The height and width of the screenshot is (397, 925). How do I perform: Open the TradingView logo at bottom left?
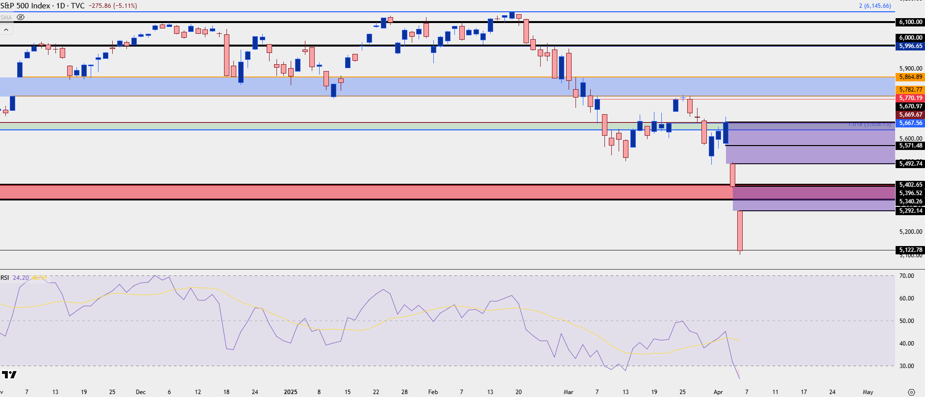tap(9, 375)
